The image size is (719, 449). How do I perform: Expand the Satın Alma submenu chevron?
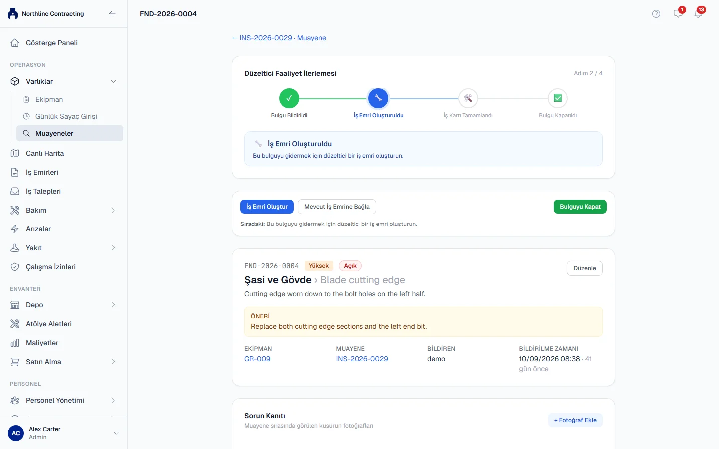click(113, 362)
